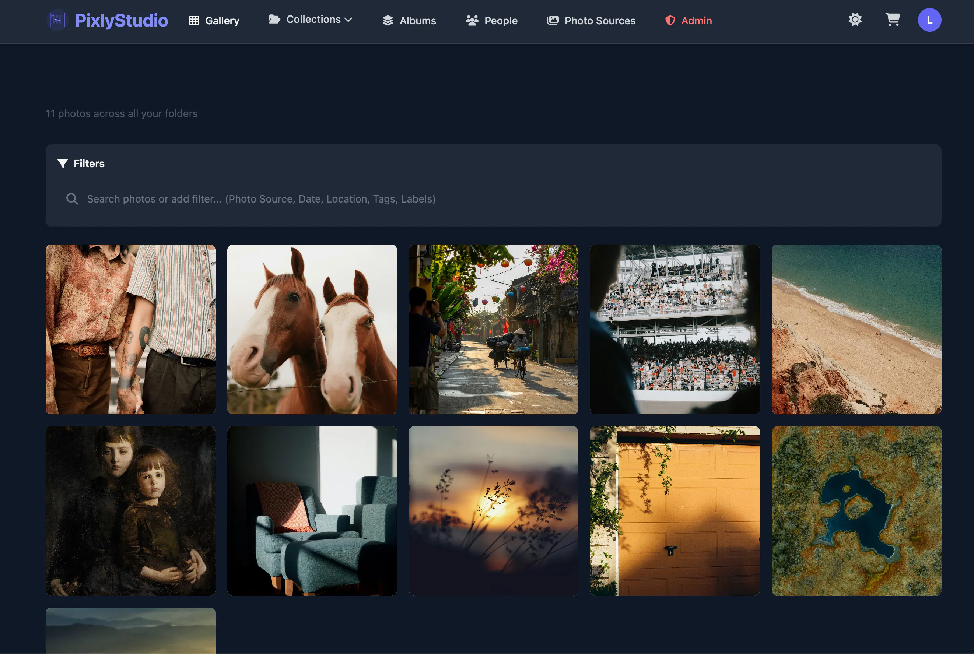The width and height of the screenshot is (974, 654).
Task: Open the aerial beach coastline photo
Action: 856,329
